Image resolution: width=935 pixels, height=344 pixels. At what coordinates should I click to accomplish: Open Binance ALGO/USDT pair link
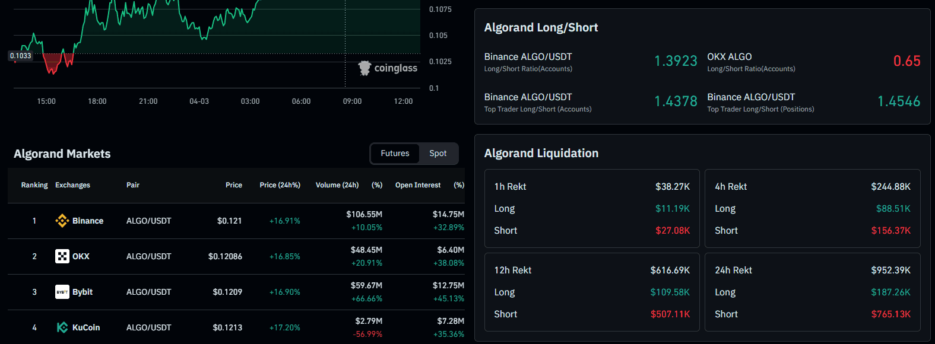point(148,221)
